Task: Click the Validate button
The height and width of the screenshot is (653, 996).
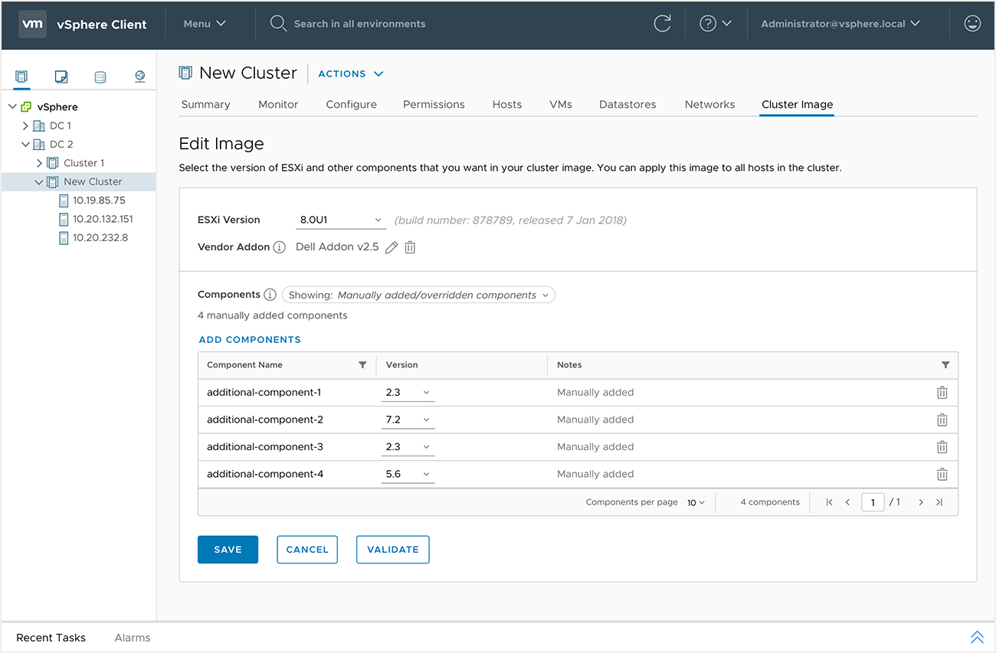Action: (392, 550)
